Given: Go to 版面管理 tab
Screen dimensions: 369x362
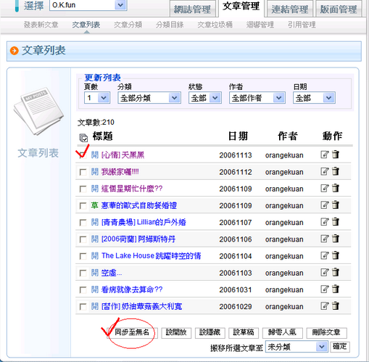Looking at the screenshot, I should pyautogui.click(x=339, y=9).
